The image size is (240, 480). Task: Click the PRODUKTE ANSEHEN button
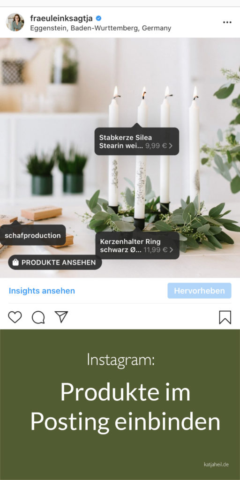click(55, 262)
